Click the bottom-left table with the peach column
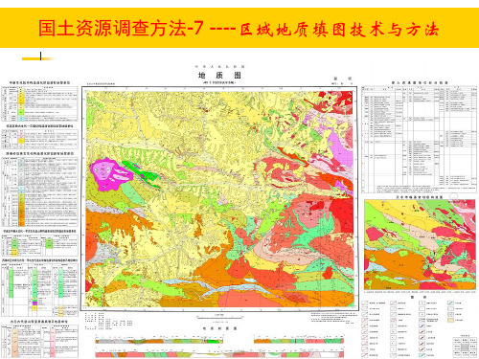 40,341
